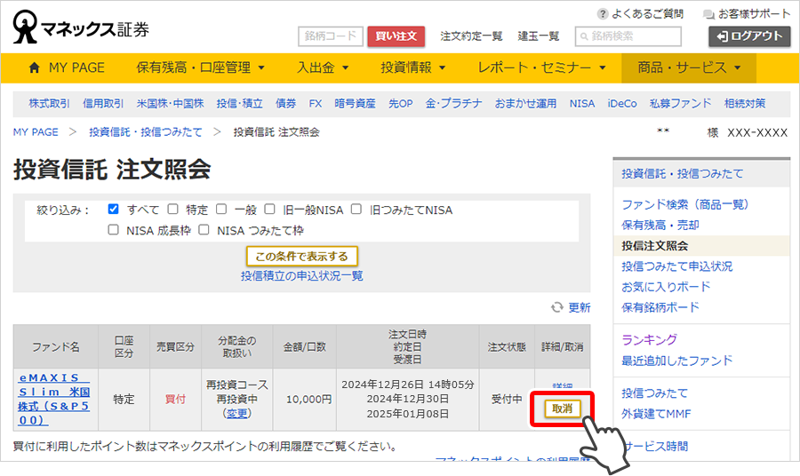Viewport: 800px width, 476px height.
Task: Expand the 商品・サービス dropdown menu
Action: pos(689,67)
